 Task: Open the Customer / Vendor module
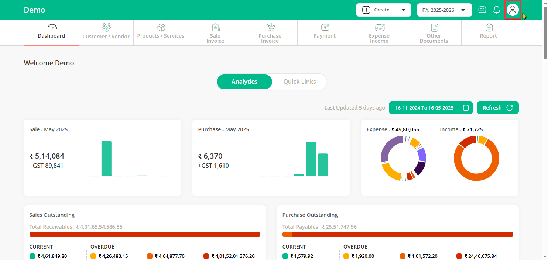tap(106, 33)
